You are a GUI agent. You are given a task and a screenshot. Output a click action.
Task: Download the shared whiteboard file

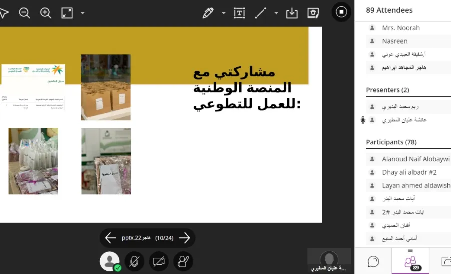pyautogui.click(x=292, y=13)
